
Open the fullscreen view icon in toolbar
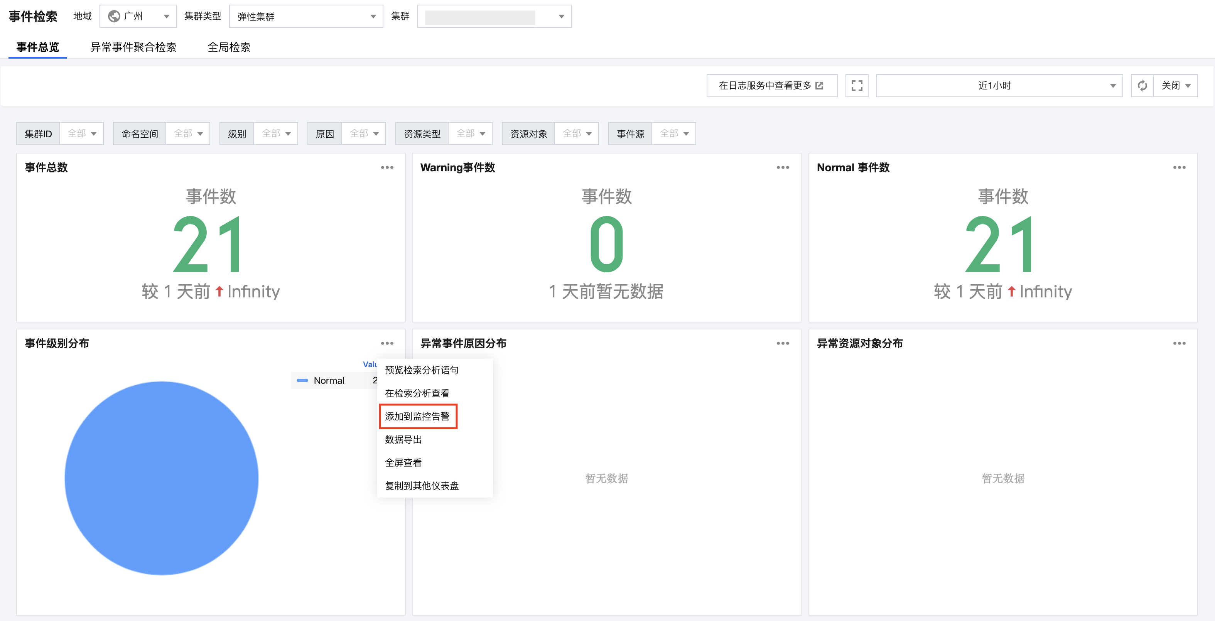[x=857, y=86]
